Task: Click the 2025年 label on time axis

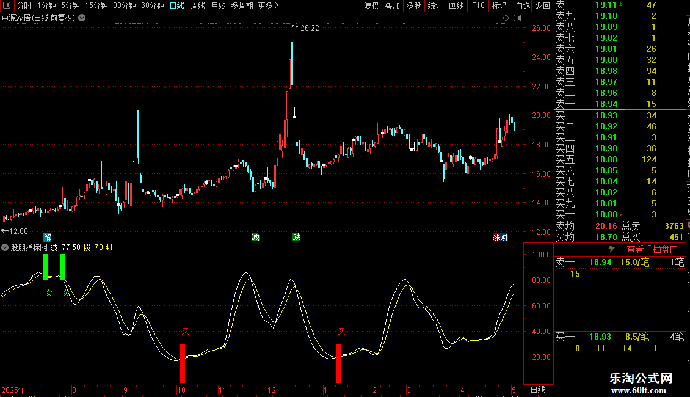Action: 13,390
